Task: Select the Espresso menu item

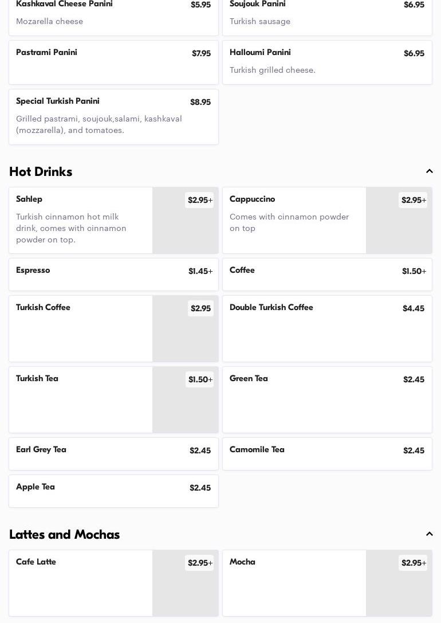Action: tap(113, 275)
